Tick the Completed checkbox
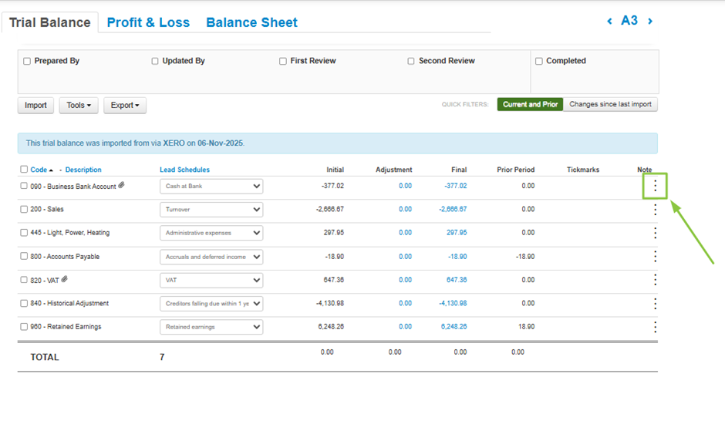This screenshot has height=431, width=725. click(539, 61)
